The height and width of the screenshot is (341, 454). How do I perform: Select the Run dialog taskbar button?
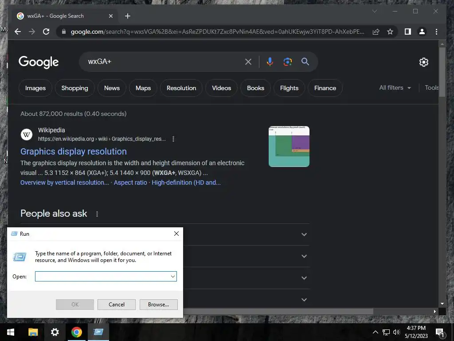pyautogui.click(x=98, y=332)
